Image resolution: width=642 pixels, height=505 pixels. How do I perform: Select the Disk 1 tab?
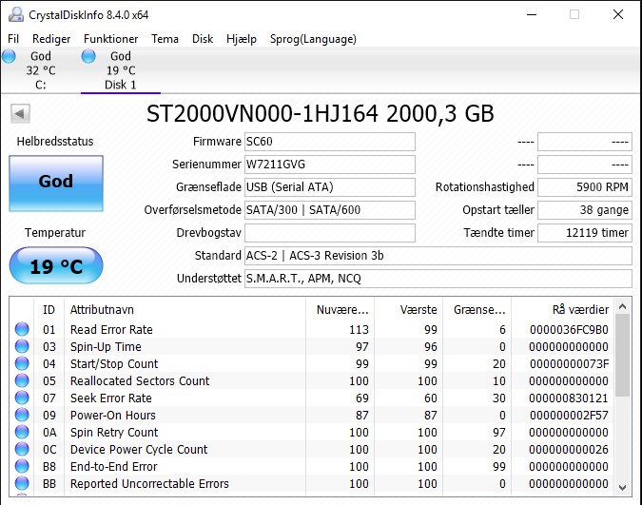(121, 70)
